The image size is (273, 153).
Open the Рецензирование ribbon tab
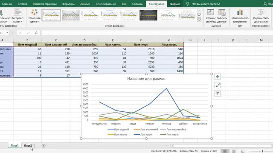point(106,4)
